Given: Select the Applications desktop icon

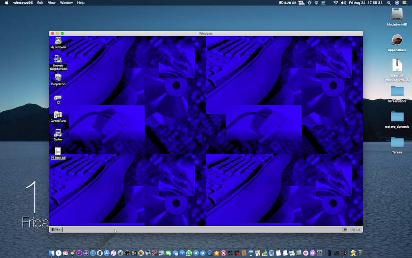Looking at the screenshot, I should [397, 43].
